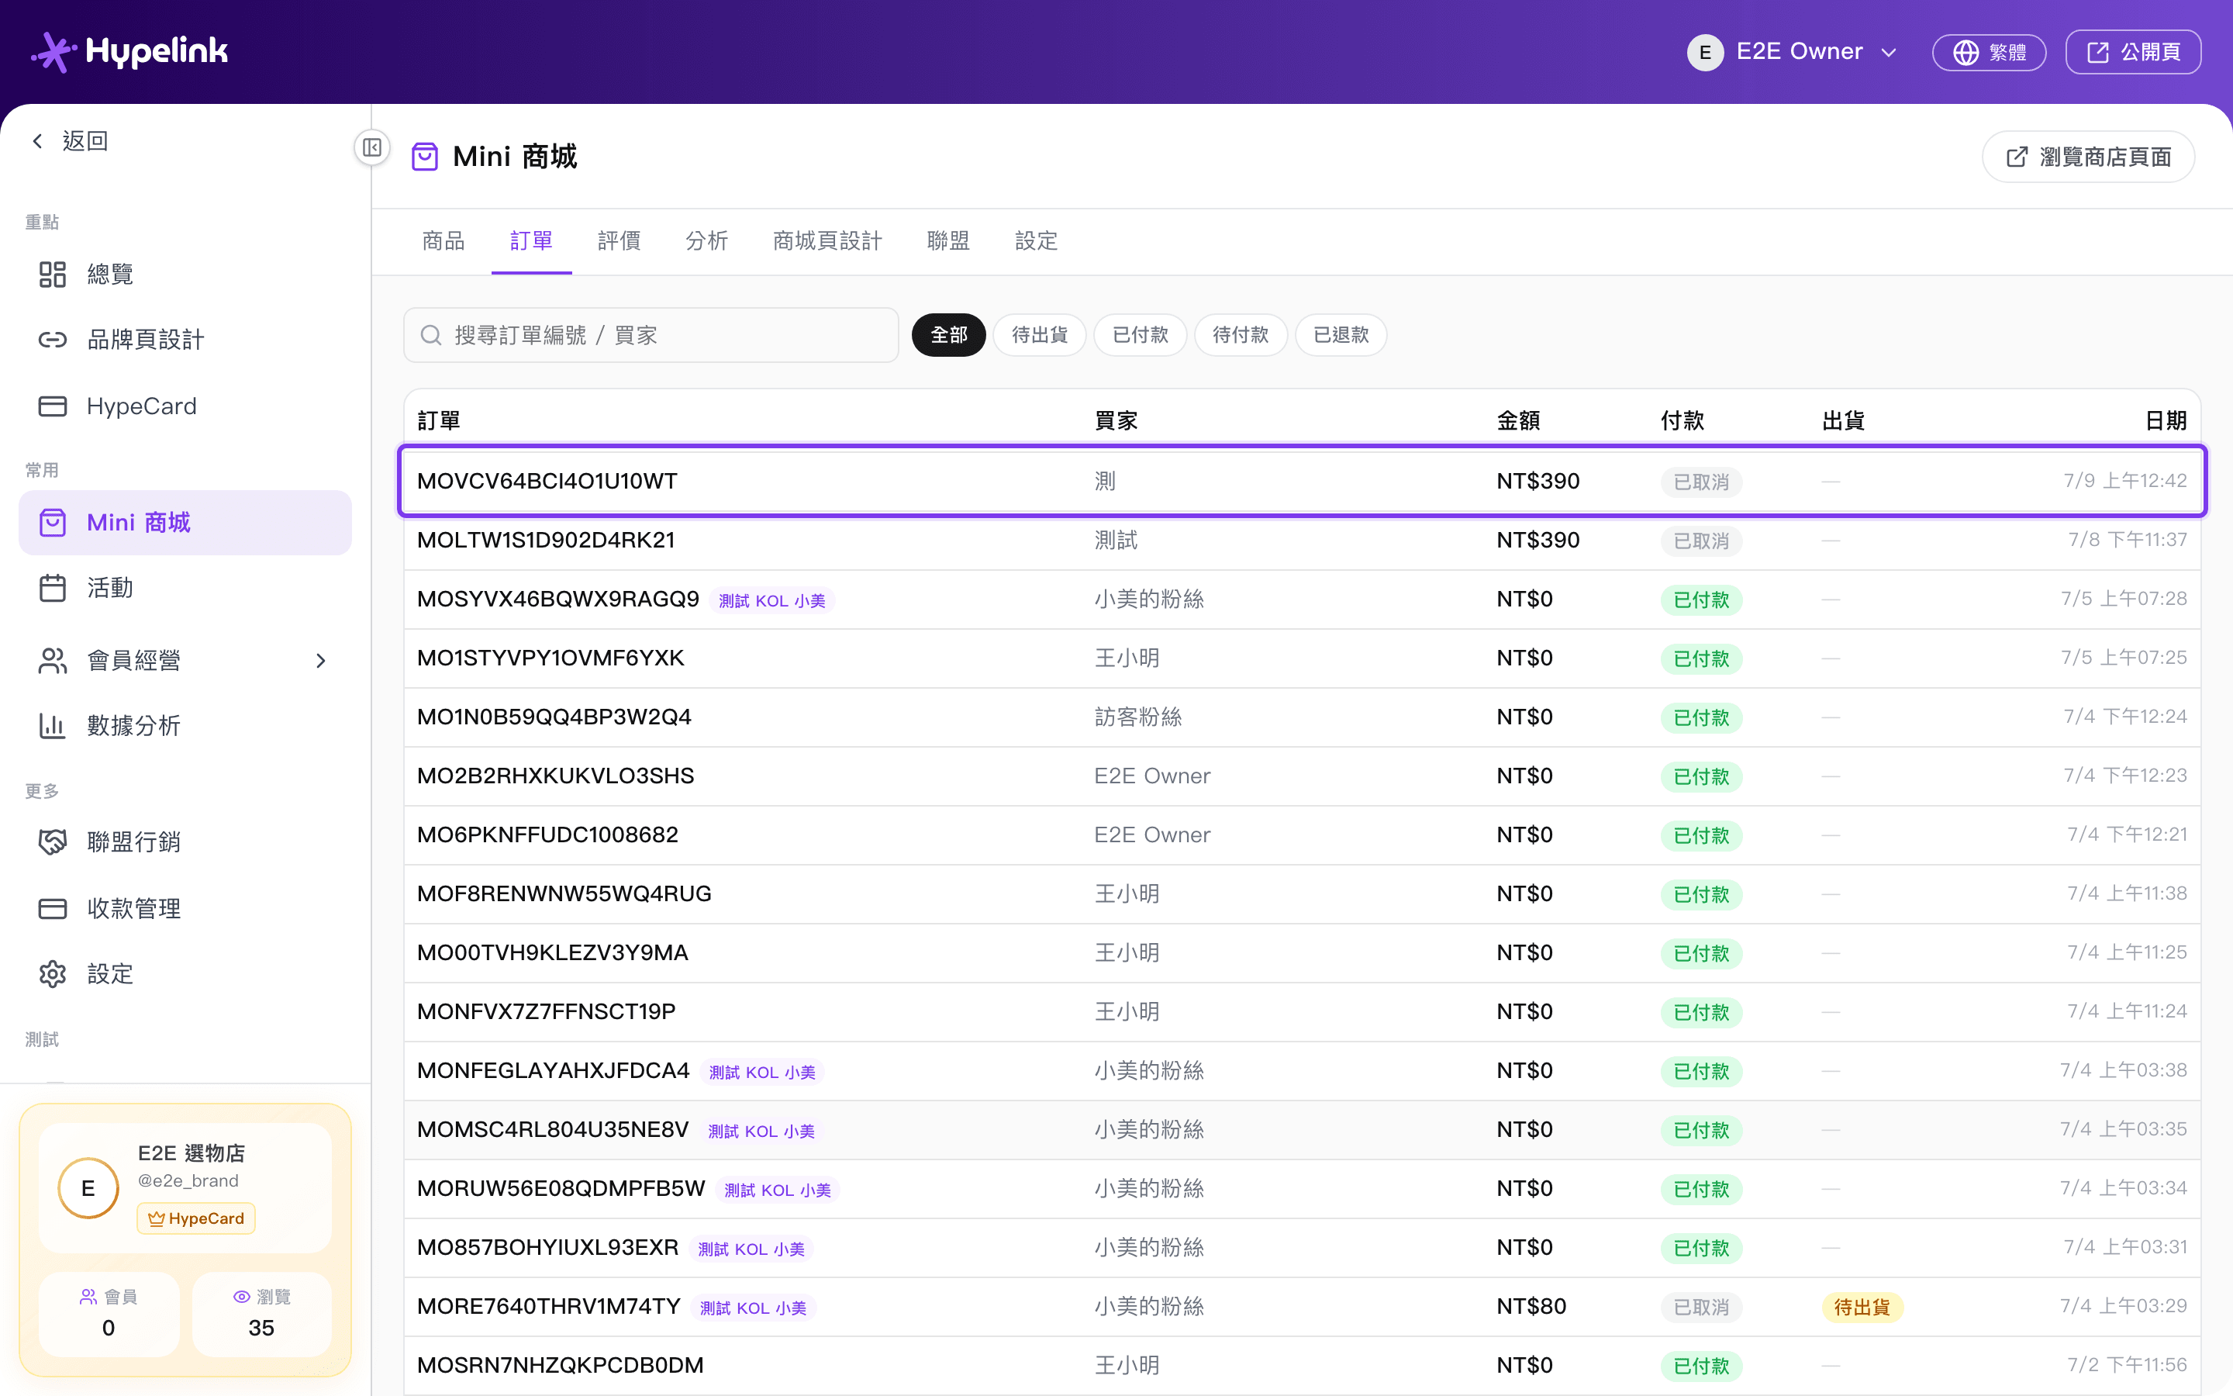This screenshot has width=2233, height=1396.
Task: Switch to the 分析 tab
Action: 707,241
